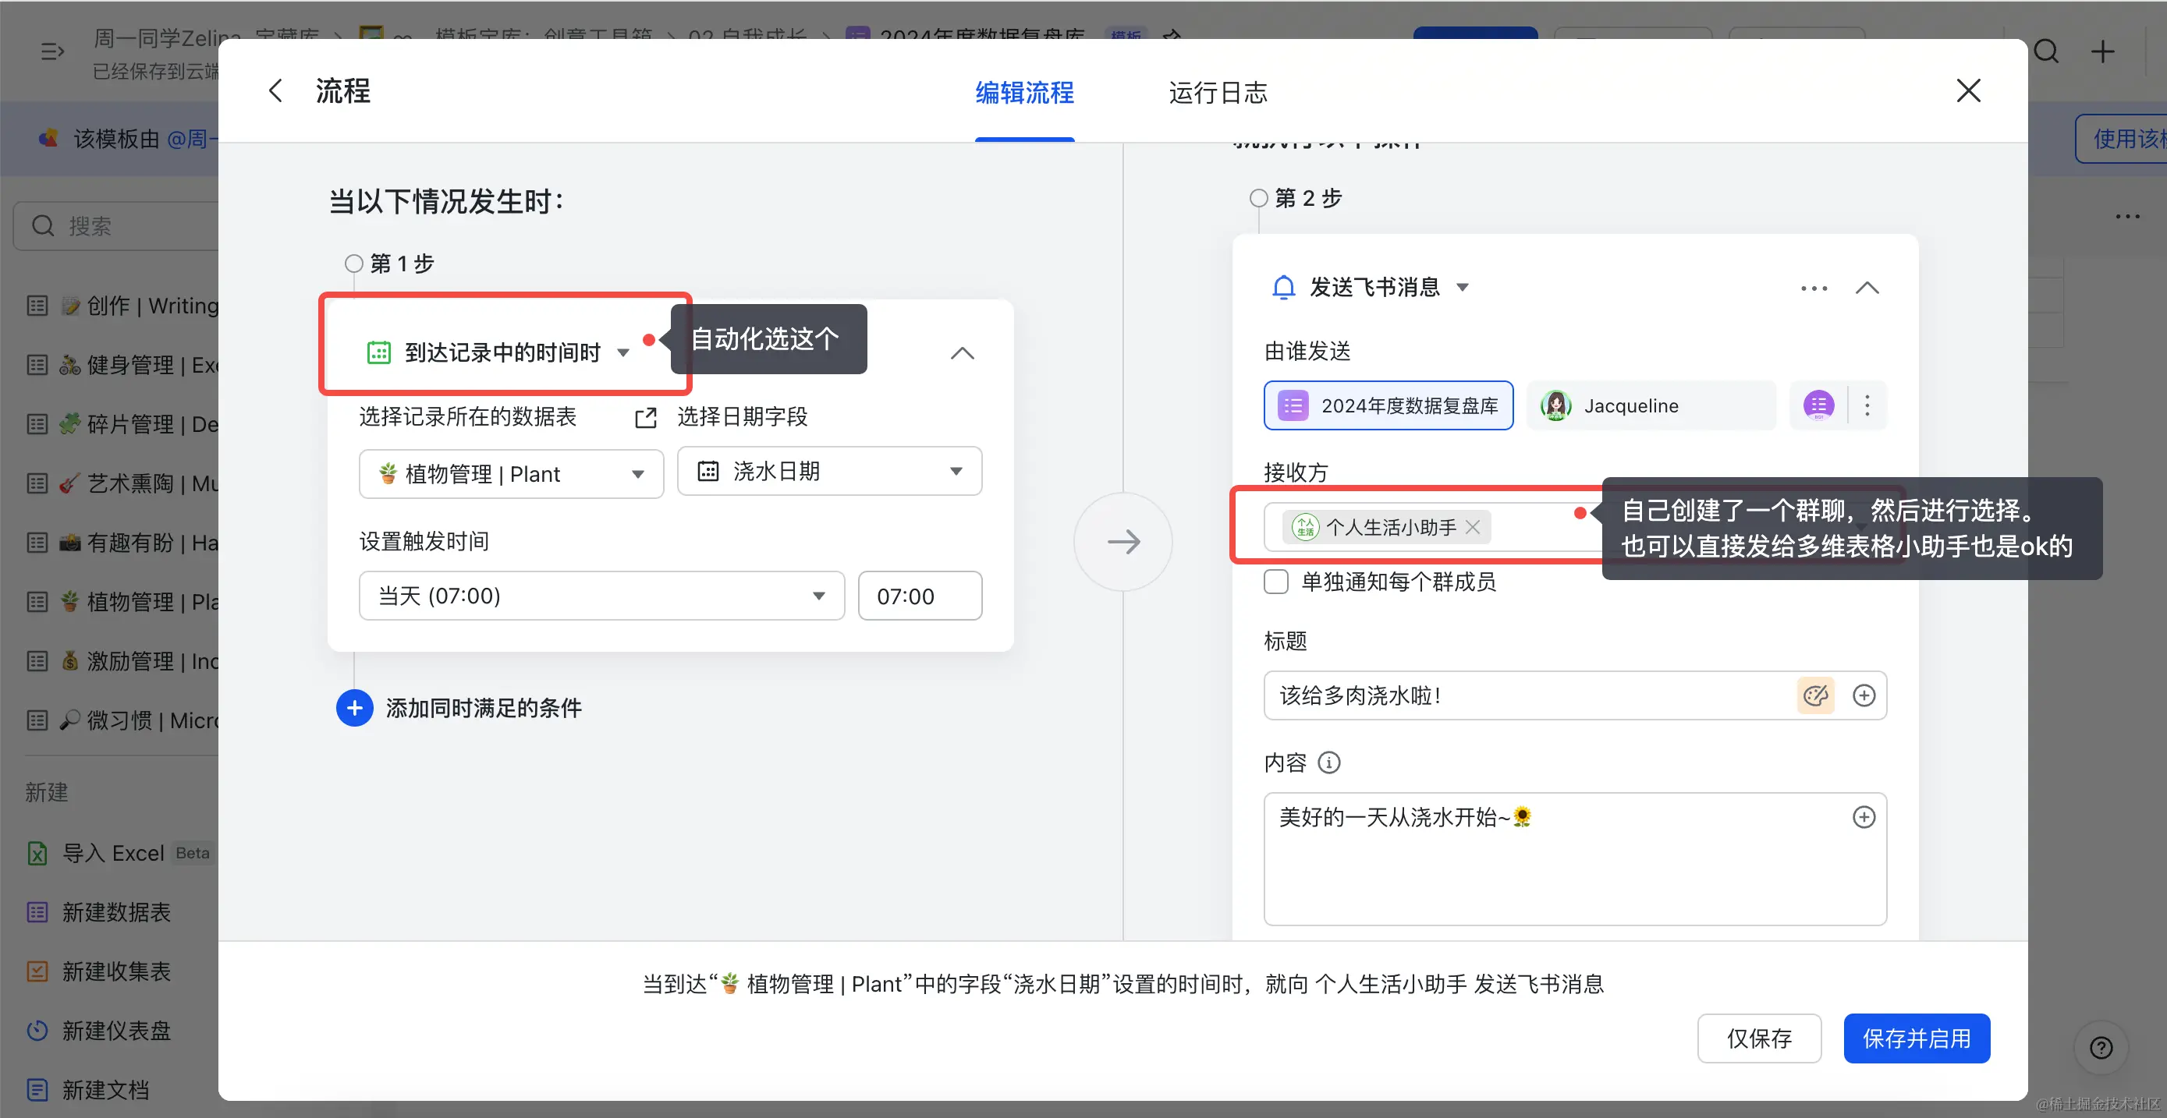Open the 植物管理 | Plant table dropdown
The width and height of the screenshot is (2167, 1118).
click(511, 474)
